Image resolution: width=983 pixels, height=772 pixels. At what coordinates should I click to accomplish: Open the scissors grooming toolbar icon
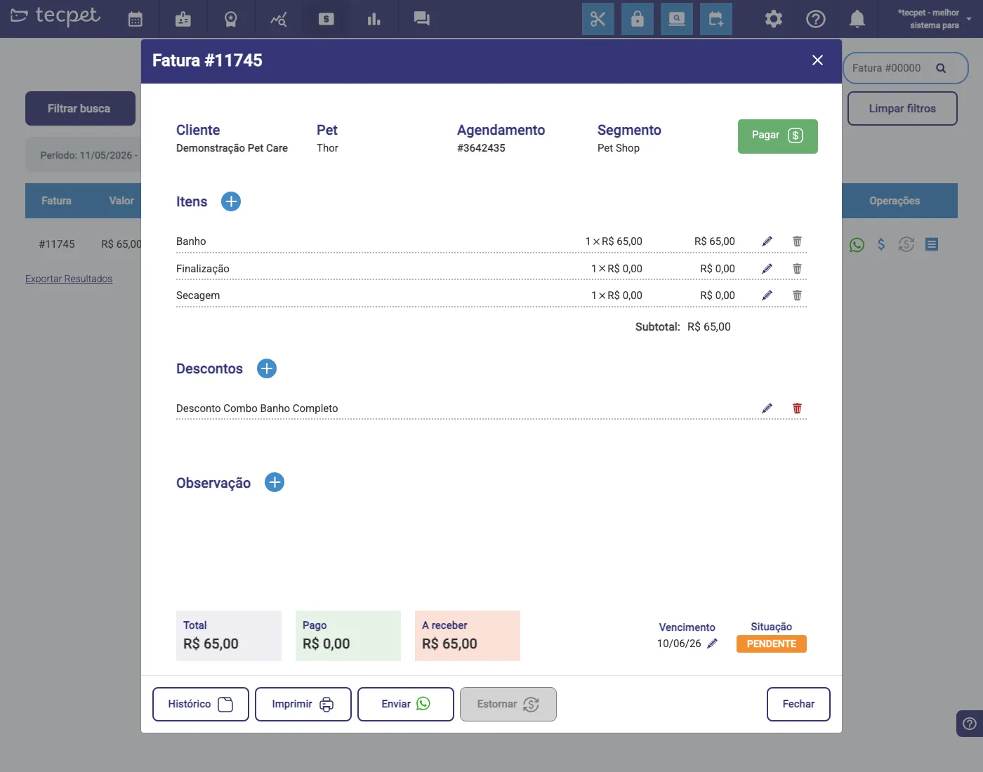(598, 19)
